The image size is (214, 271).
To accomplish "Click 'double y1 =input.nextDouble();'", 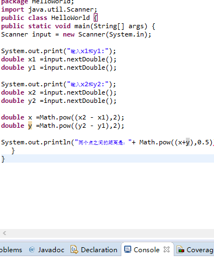I will click(59, 67).
